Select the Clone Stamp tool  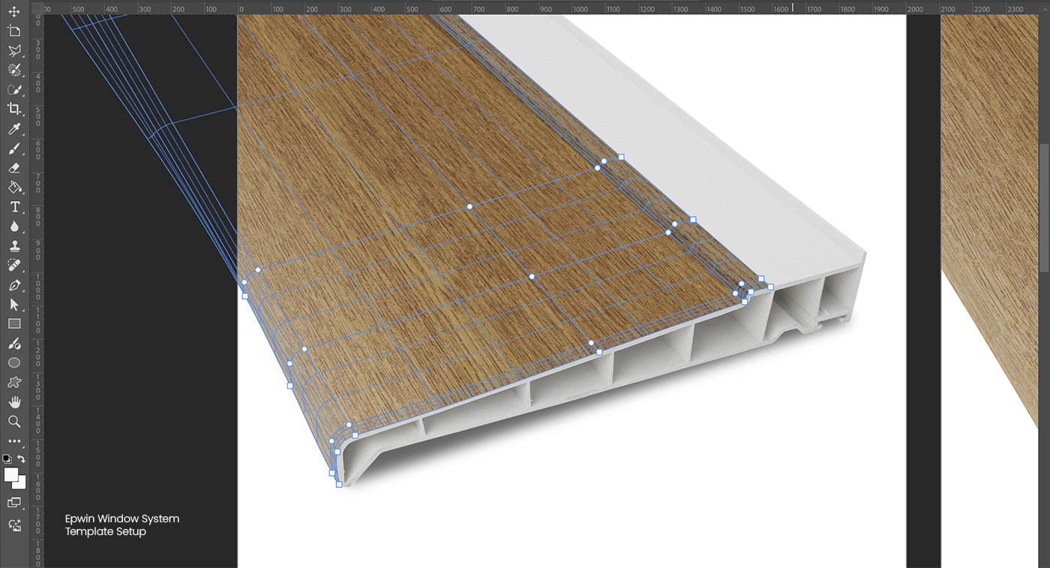14,245
